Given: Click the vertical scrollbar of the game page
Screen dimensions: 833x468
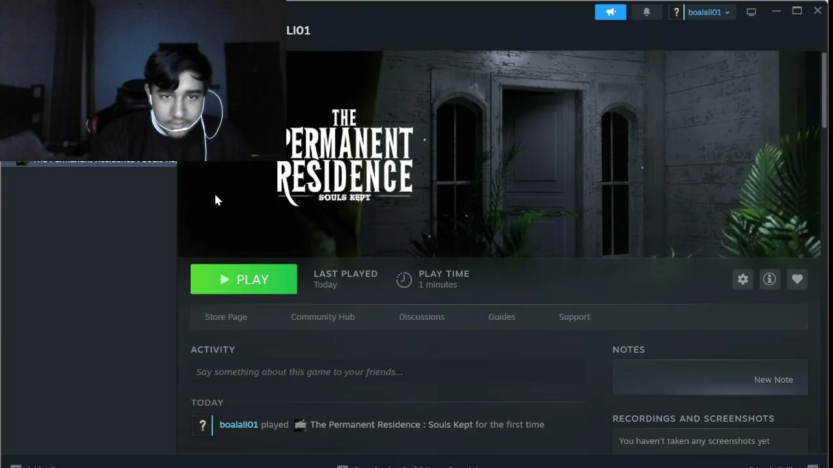Looking at the screenshot, I should 824,91.
